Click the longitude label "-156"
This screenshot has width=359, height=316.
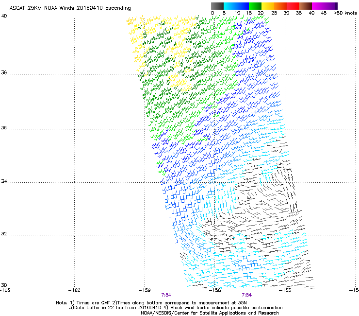pyautogui.click(x=215, y=290)
